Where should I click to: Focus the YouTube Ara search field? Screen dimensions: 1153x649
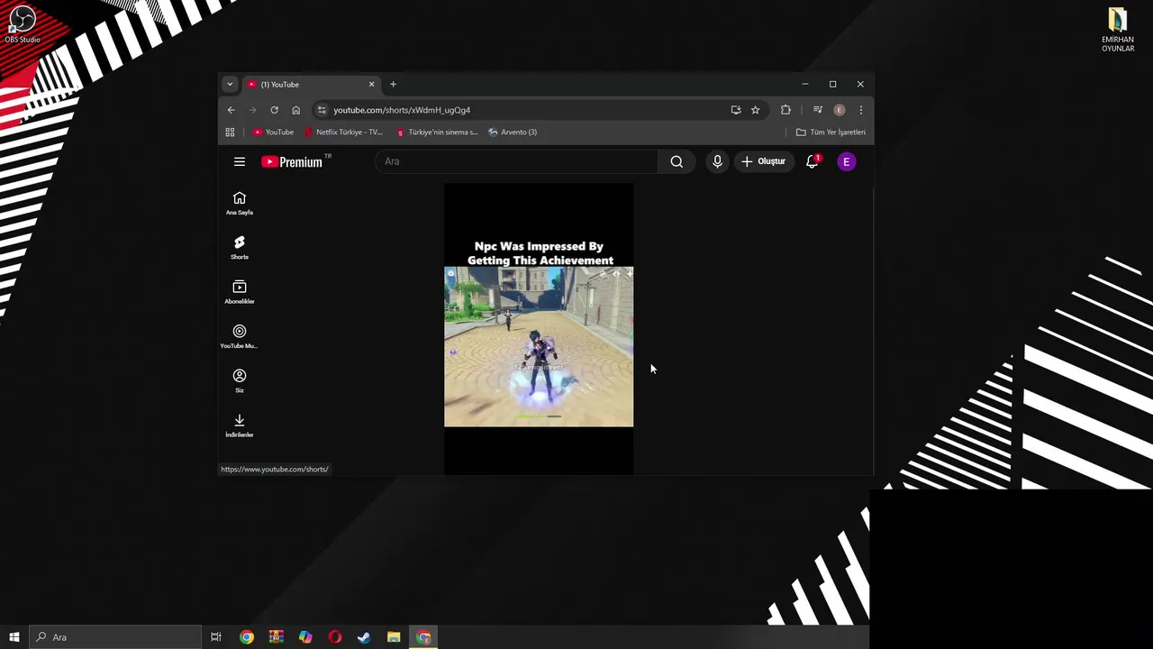point(517,161)
